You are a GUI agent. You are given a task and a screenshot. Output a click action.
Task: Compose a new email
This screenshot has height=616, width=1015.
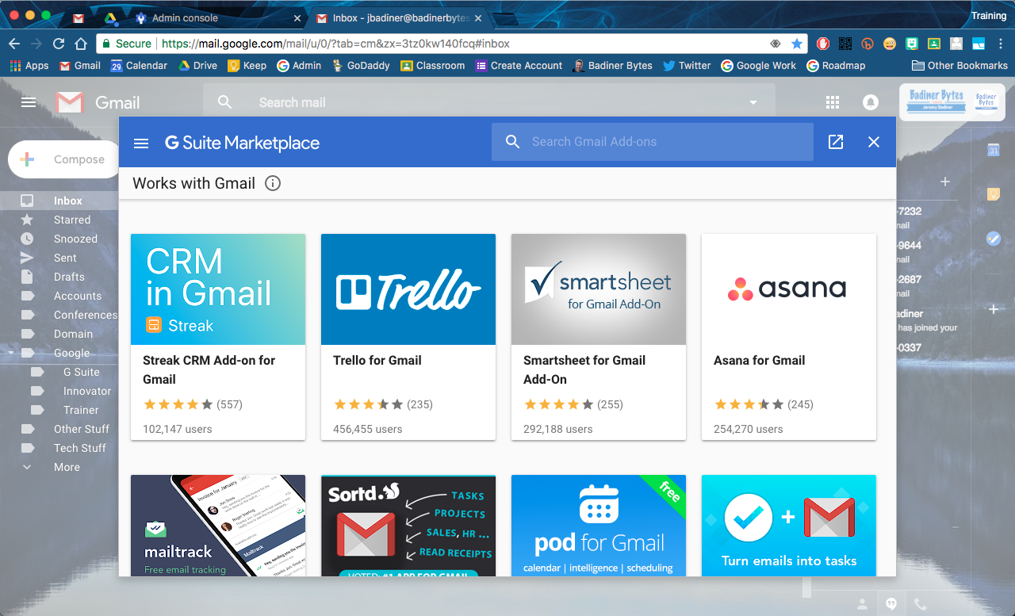63,159
